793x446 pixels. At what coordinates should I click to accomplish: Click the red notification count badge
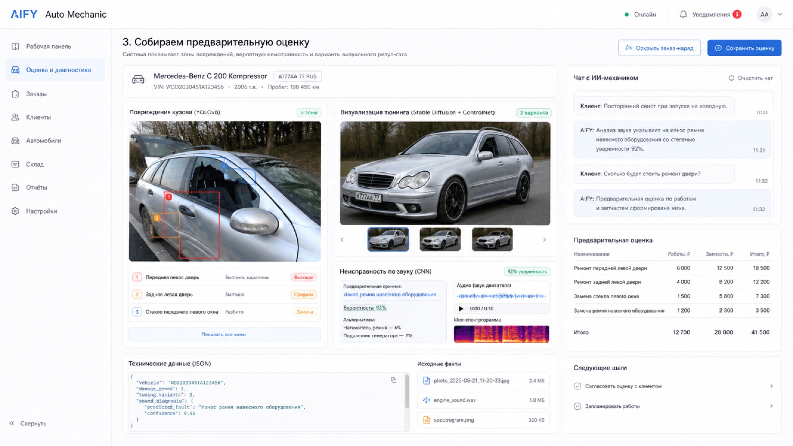click(x=737, y=14)
